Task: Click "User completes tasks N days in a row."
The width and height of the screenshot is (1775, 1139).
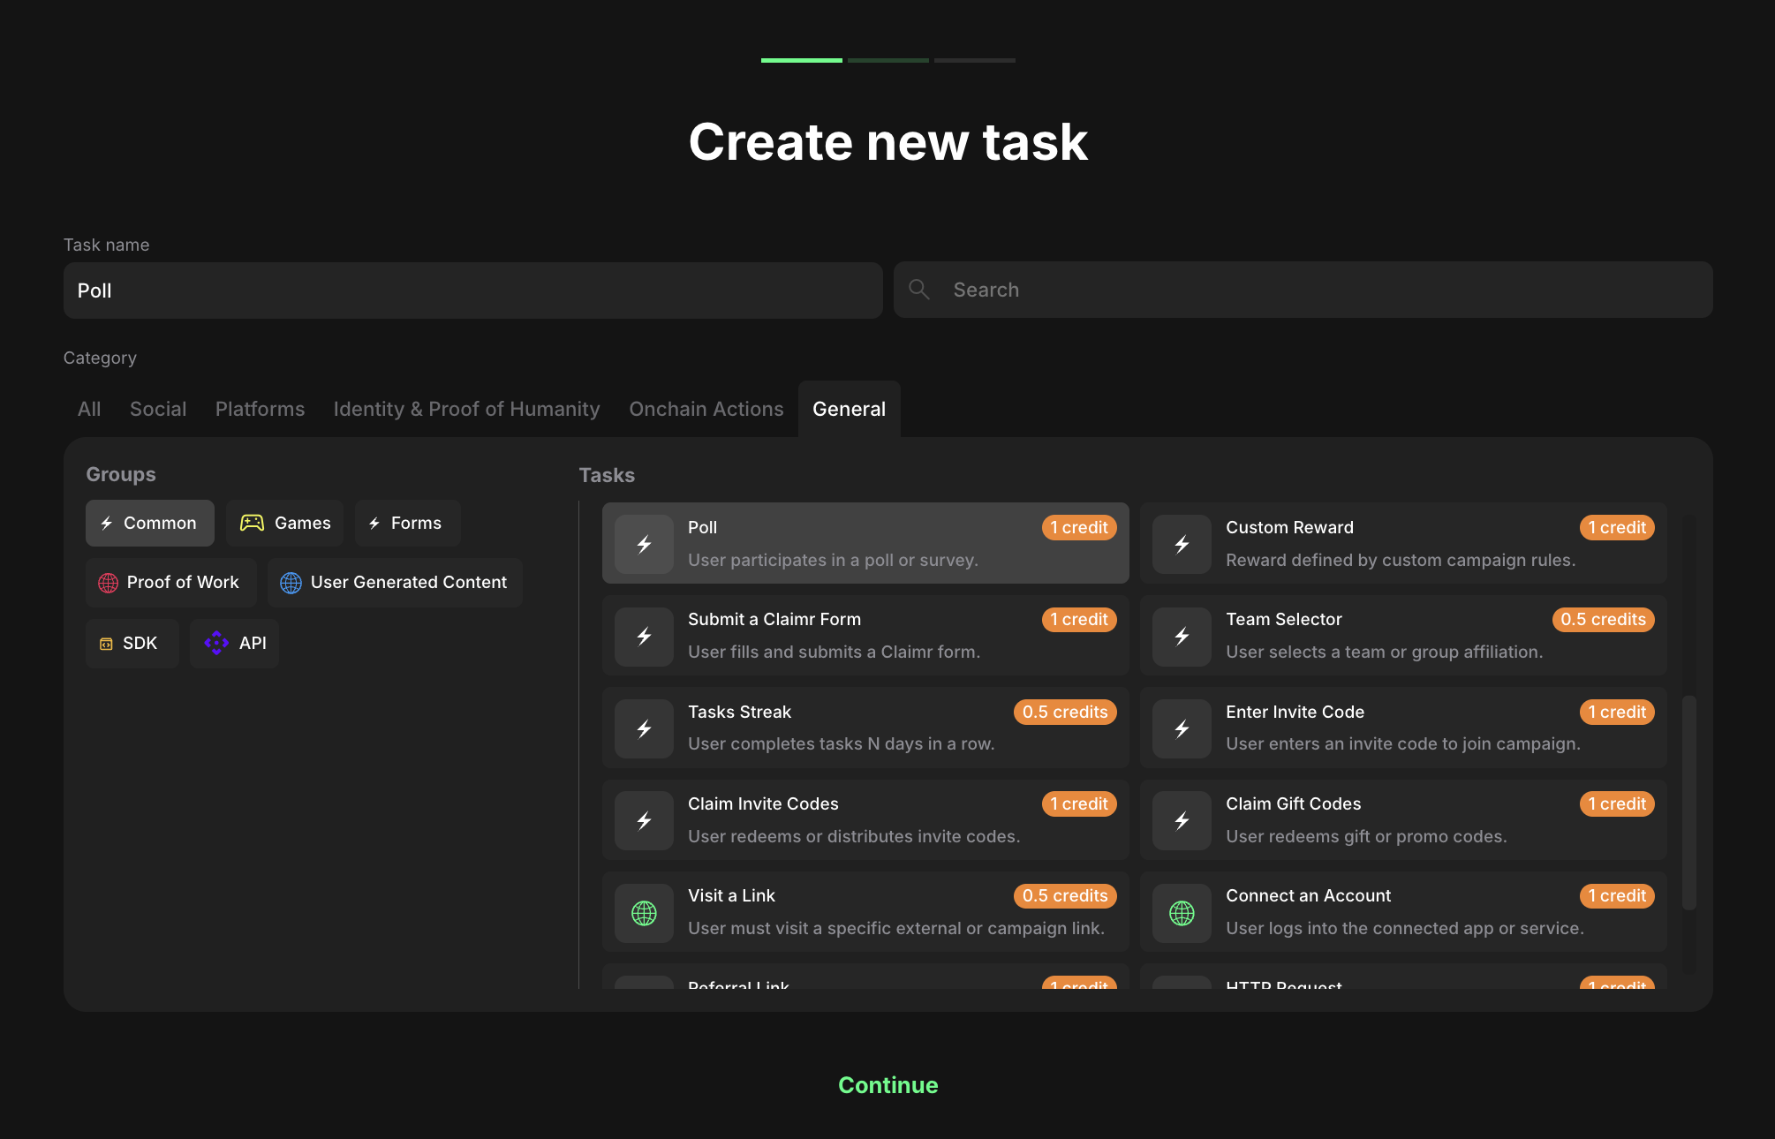Action: [841, 743]
